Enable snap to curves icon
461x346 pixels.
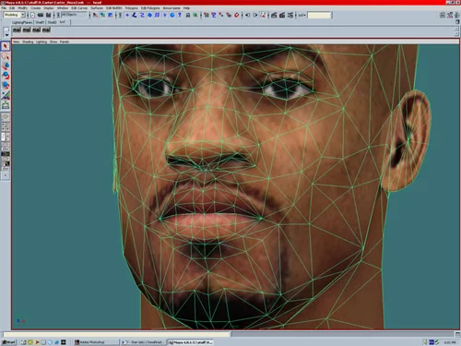(x=214, y=15)
